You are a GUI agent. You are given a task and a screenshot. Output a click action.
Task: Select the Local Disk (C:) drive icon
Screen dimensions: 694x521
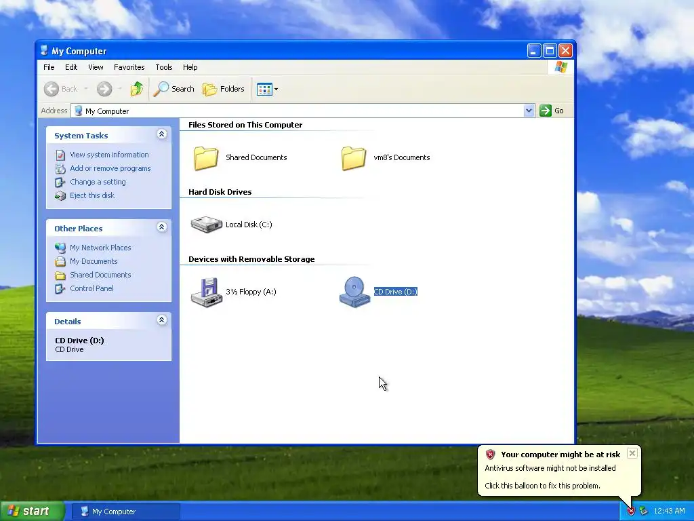[206, 224]
